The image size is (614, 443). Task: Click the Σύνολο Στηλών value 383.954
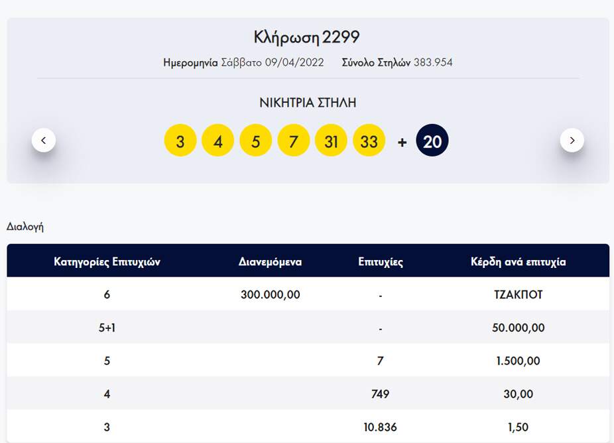(x=433, y=63)
